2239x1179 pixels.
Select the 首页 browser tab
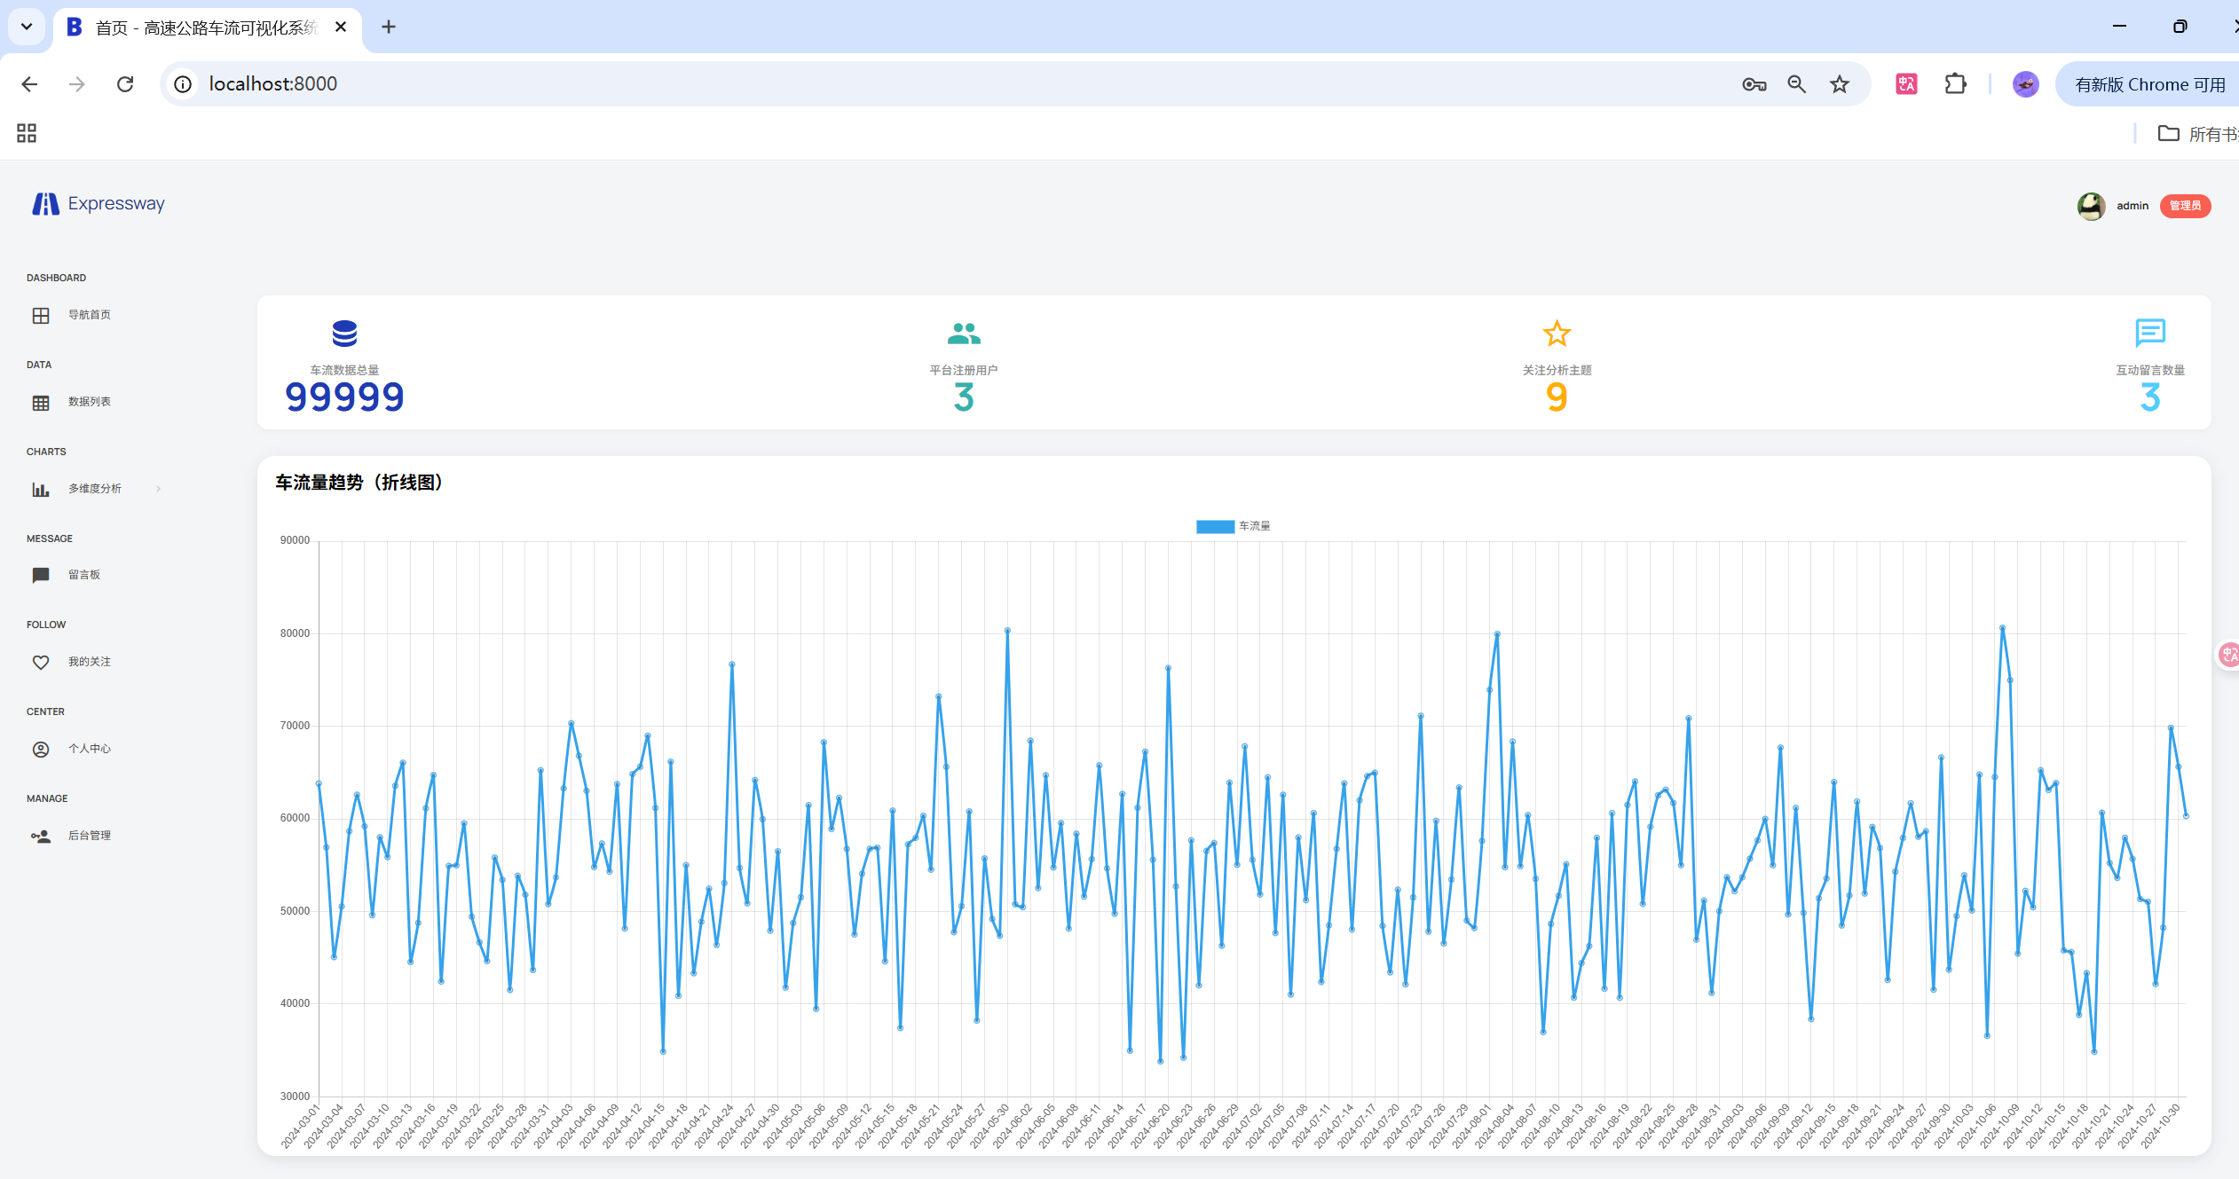[204, 28]
